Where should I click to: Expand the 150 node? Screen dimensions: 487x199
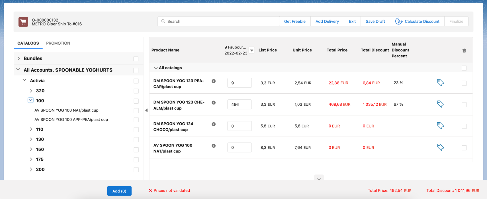[x=31, y=149]
